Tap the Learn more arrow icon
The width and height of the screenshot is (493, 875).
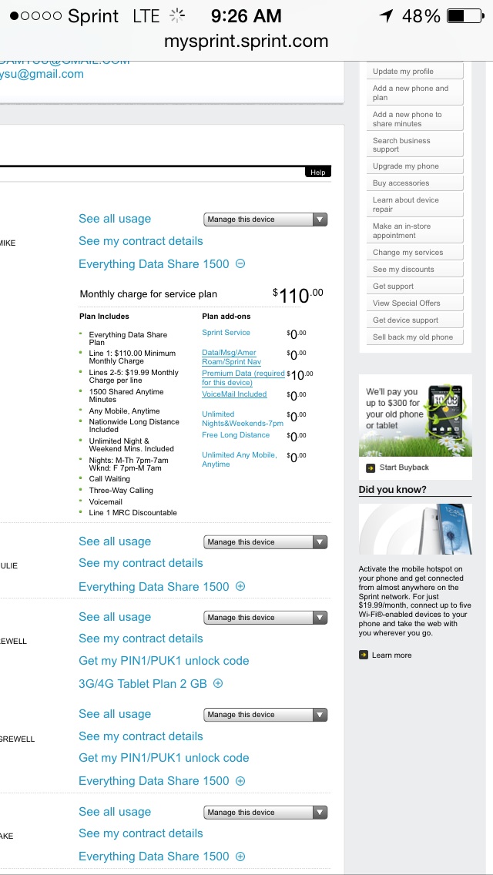(364, 655)
